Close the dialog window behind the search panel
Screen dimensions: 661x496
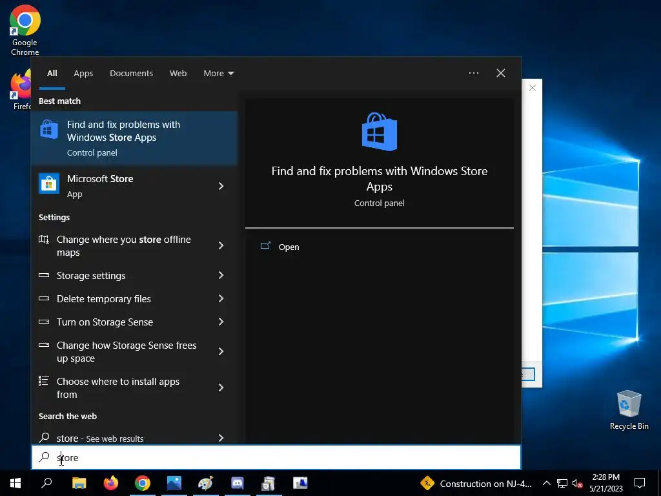(533, 88)
